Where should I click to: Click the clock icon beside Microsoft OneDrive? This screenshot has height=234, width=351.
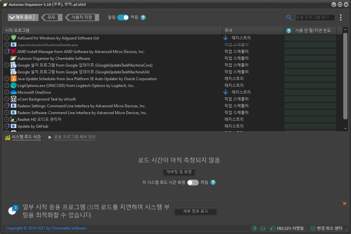(x=7, y=92)
